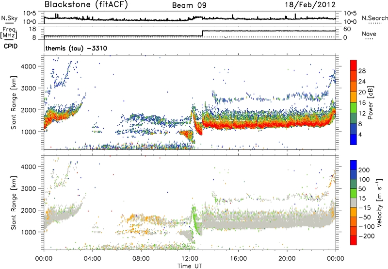Click the "CPID" label
The height and width of the screenshot is (269, 388).
tap(11, 46)
